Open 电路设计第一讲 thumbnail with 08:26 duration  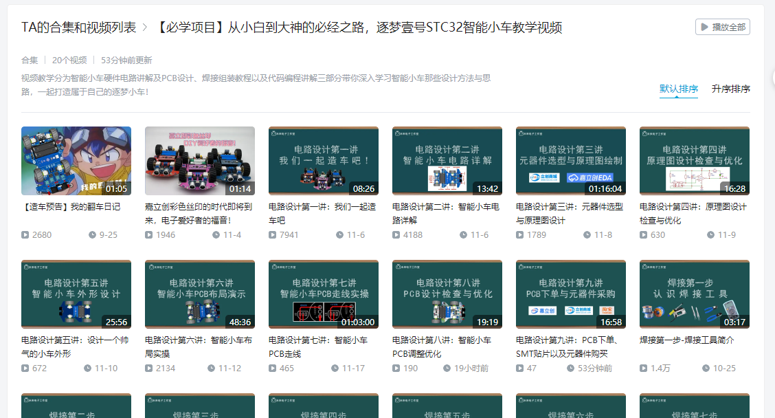pyautogui.click(x=323, y=161)
